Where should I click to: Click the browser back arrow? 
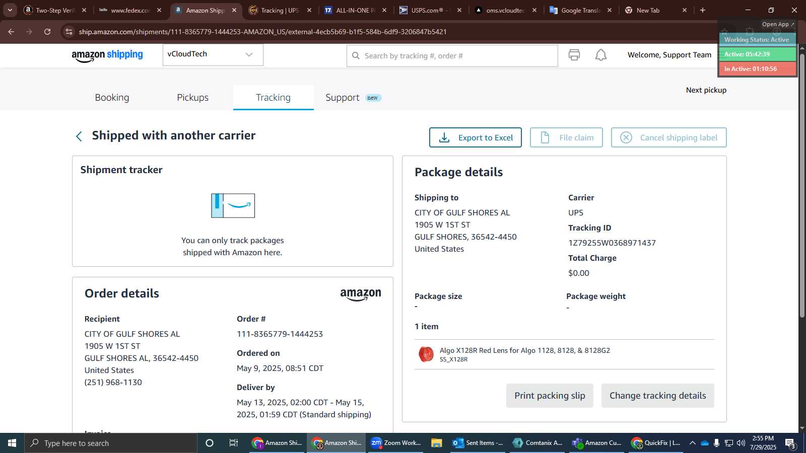click(x=11, y=32)
